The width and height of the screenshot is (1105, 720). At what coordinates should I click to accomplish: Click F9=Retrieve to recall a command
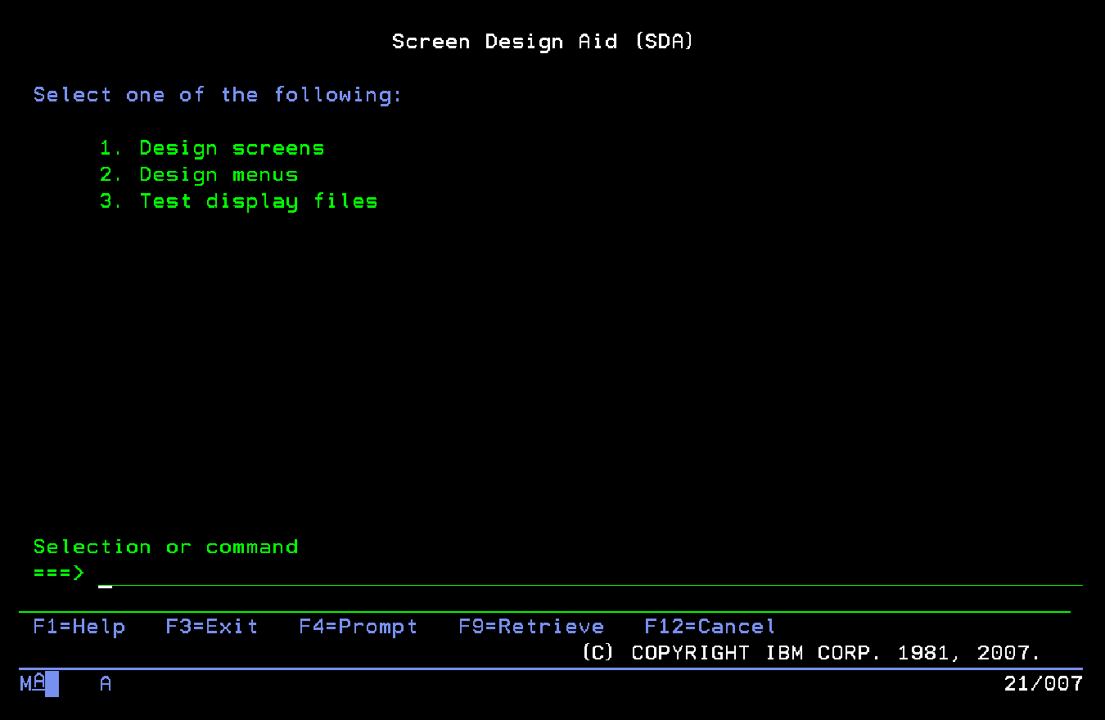pyautogui.click(x=531, y=626)
